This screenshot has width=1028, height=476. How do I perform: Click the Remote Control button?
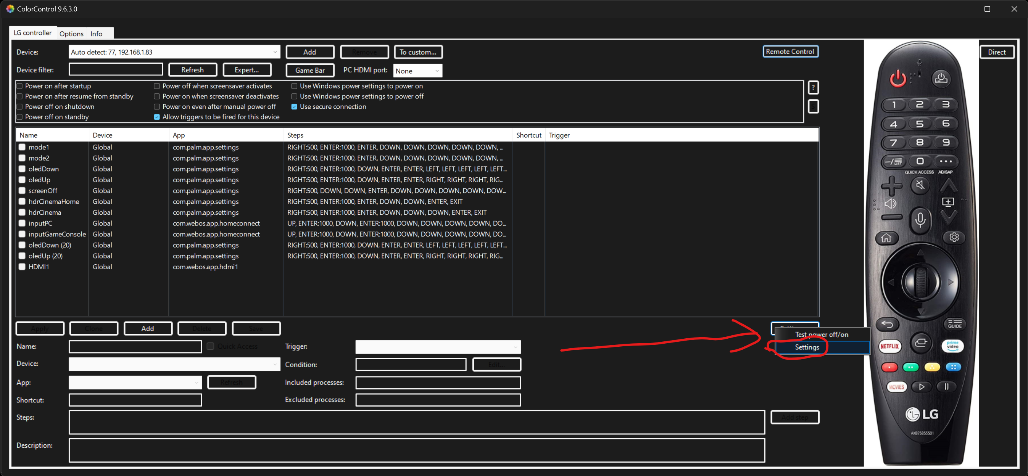(790, 51)
